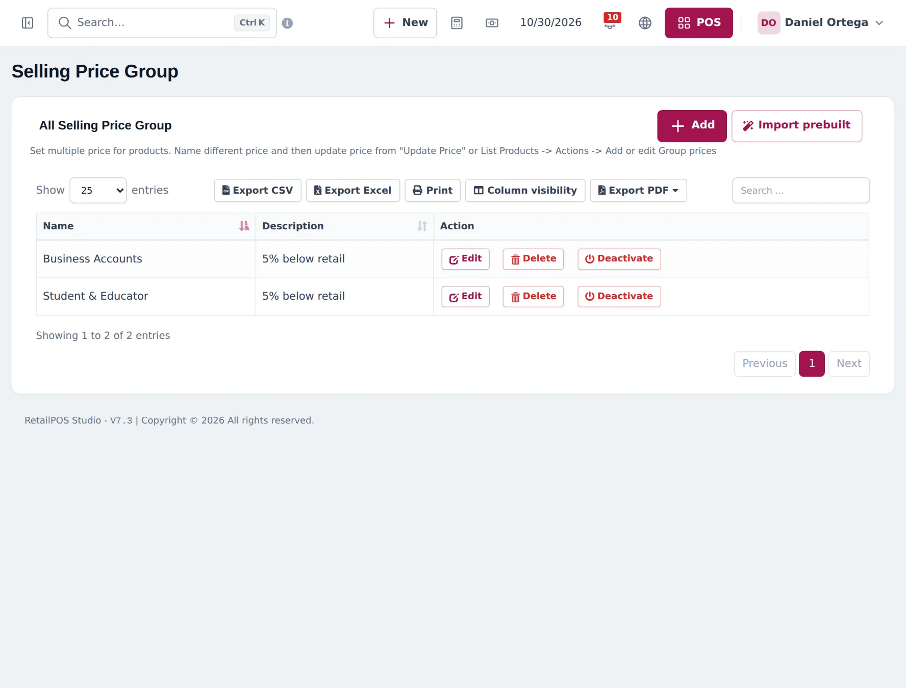Open the POS screen button
Viewport: 906px width, 688px height.
pos(698,23)
